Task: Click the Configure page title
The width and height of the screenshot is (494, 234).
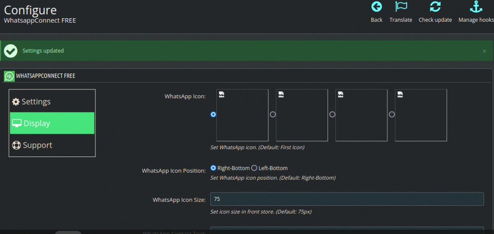Action: point(30,10)
